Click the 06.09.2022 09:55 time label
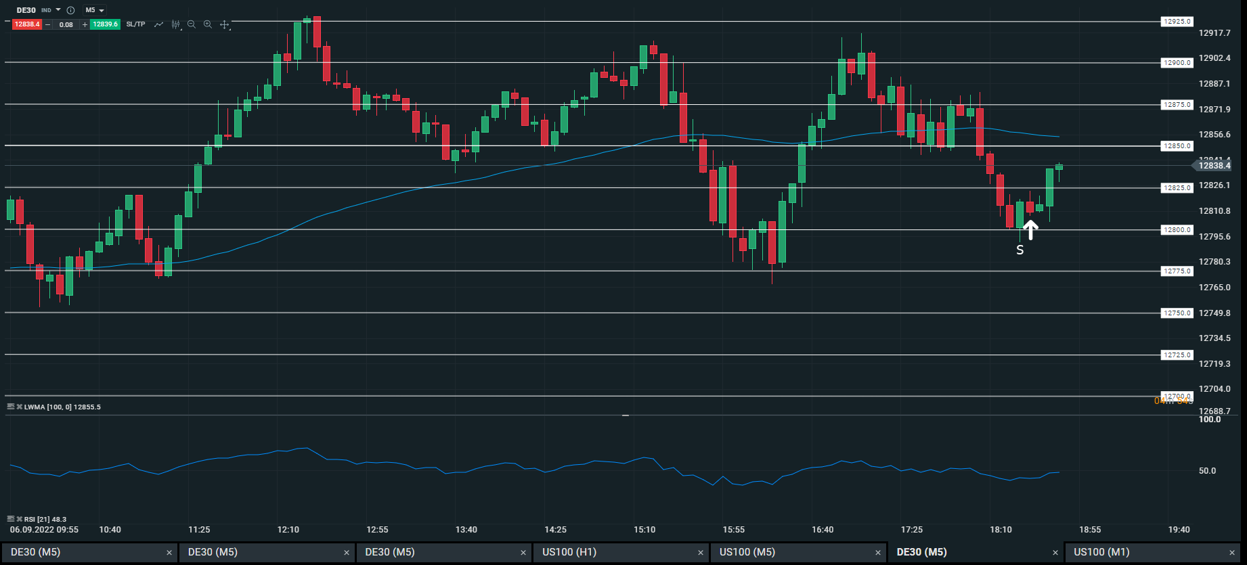Viewport: 1247px width, 565px height. (44, 530)
